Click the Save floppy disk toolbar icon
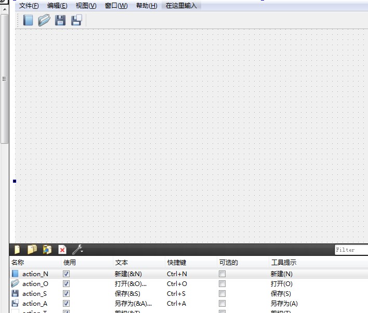 click(60, 20)
